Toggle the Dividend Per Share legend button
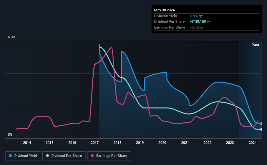 click(x=64, y=156)
